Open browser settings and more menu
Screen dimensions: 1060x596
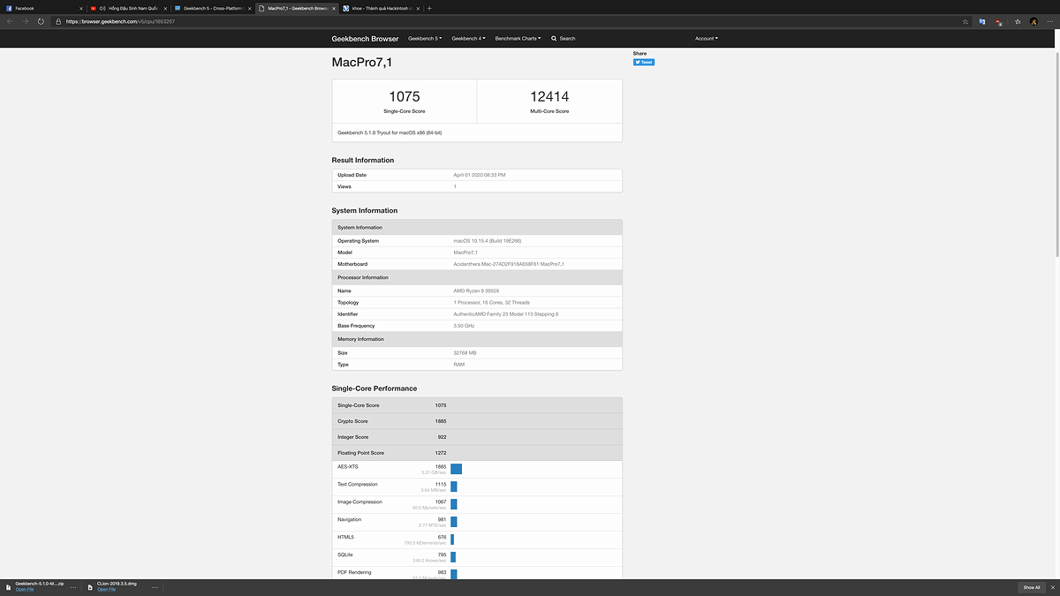pyautogui.click(x=1049, y=21)
